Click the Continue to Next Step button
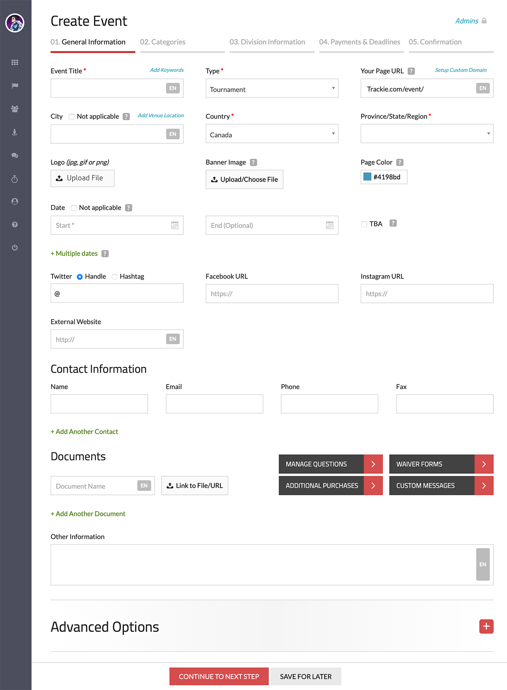The image size is (507, 690). click(x=219, y=676)
